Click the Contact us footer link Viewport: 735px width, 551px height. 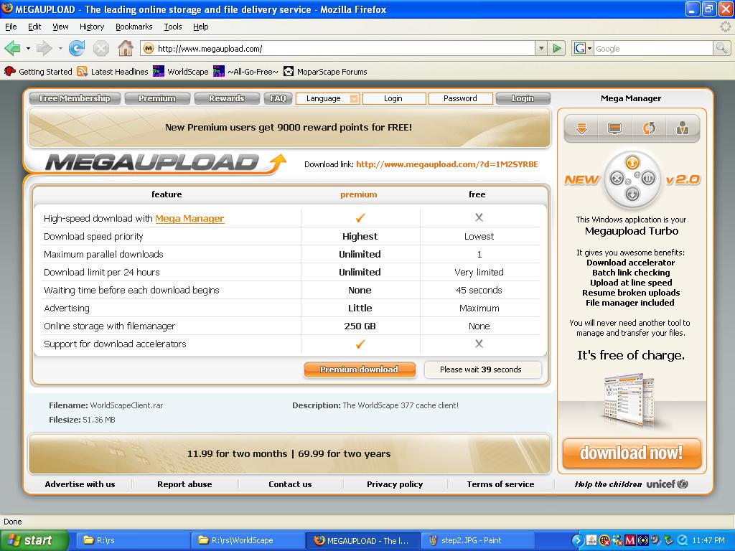click(x=290, y=484)
